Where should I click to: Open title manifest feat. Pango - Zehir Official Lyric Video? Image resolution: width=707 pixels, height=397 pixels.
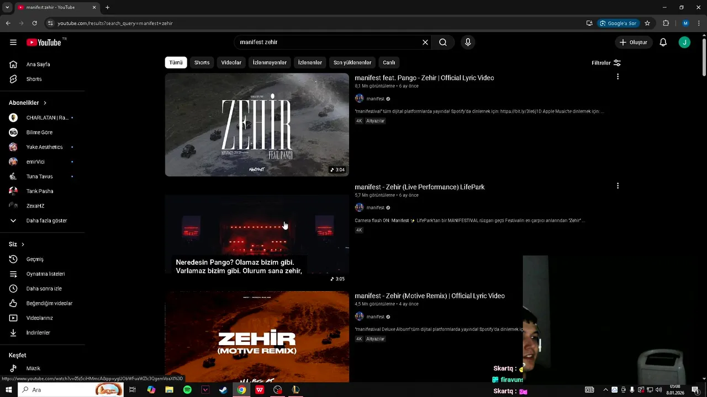pos(424,78)
